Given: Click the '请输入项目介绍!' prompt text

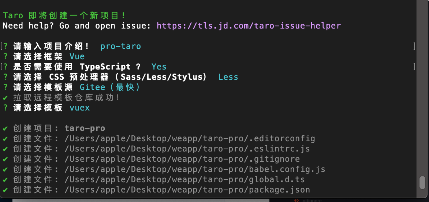Looking at the screenshot, I should 52,46.
